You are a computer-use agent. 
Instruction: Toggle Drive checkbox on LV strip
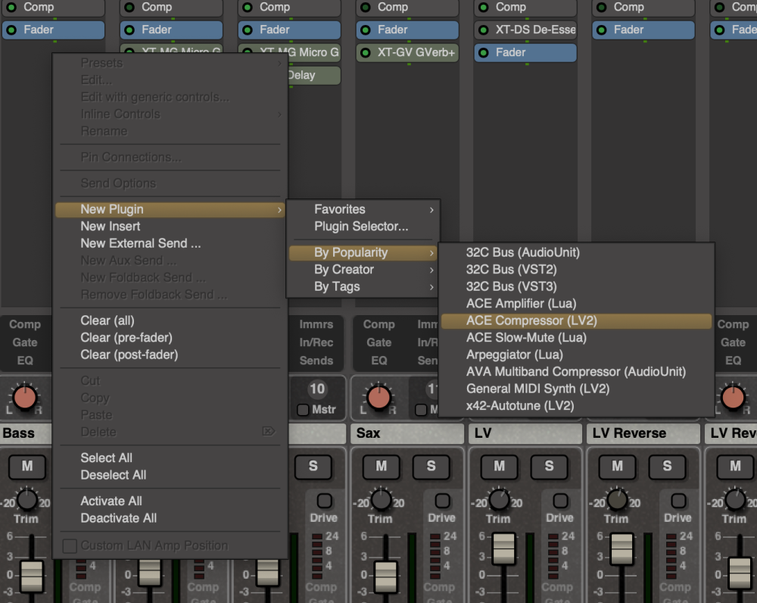click(x=560, y=501)
